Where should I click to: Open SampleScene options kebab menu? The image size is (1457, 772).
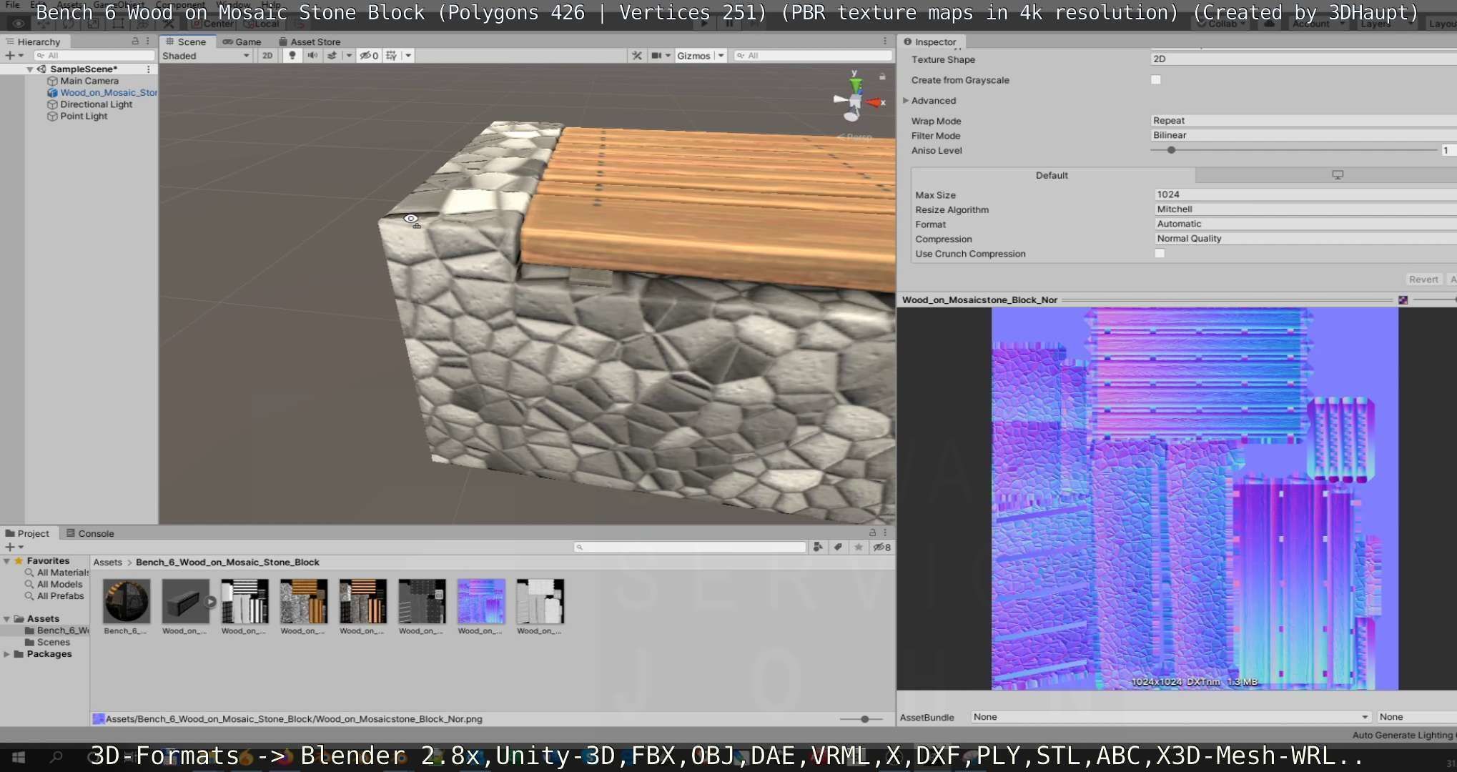tap(148, 69)
